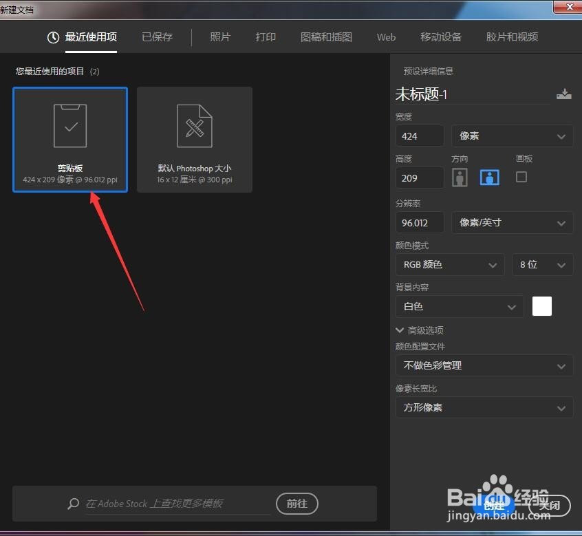The width and height of the screenshot is (582, 536).
Task: Enable portrait orientation under 方向
Action: 460,177
